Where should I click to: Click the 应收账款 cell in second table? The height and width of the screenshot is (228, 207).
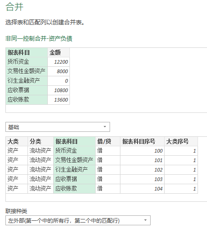74,189
